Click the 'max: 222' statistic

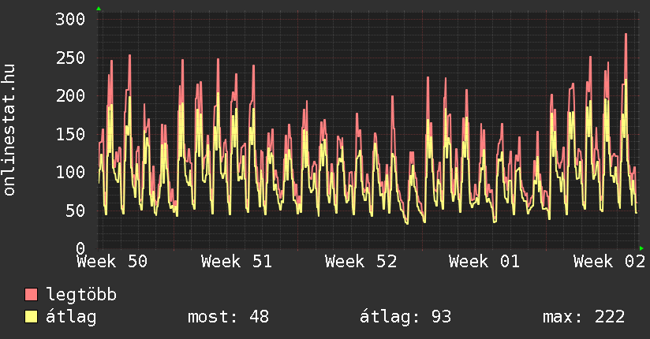point(584,317)
